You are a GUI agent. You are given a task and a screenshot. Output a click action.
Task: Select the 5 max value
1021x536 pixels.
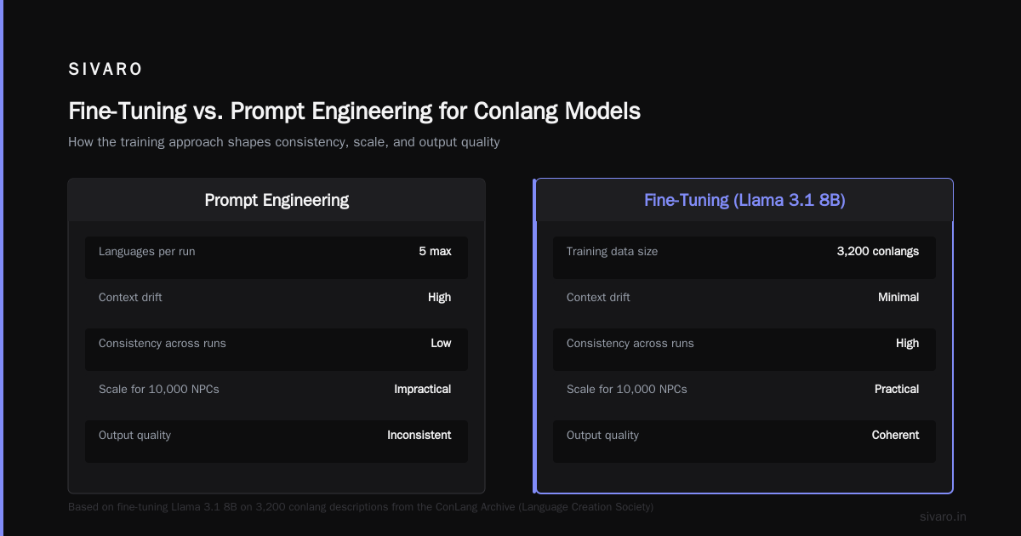tap(435, 251)
